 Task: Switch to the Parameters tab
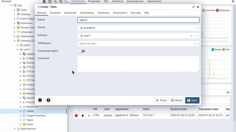(120, 13)
